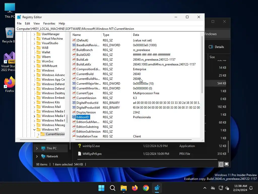Open the File menu in Registry Editor
The height and width of the screenshot is (194, 258).
(x=19, y=23)
